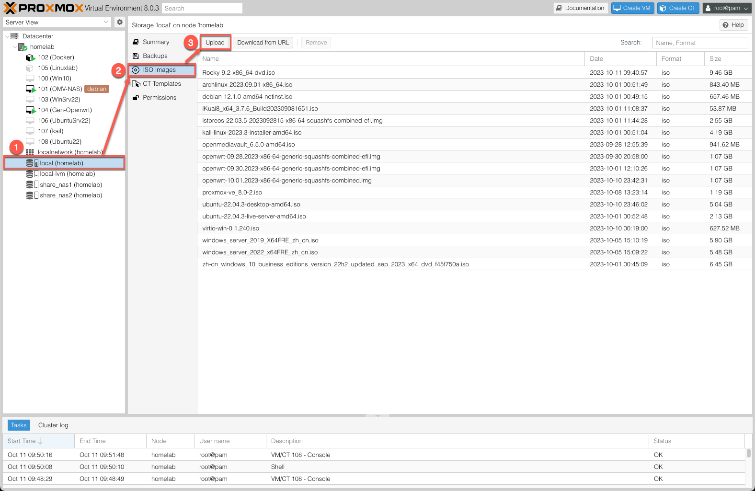Screen dimensions: 755x491
Task: Click the Create VM button
Action: pos(632,8)
